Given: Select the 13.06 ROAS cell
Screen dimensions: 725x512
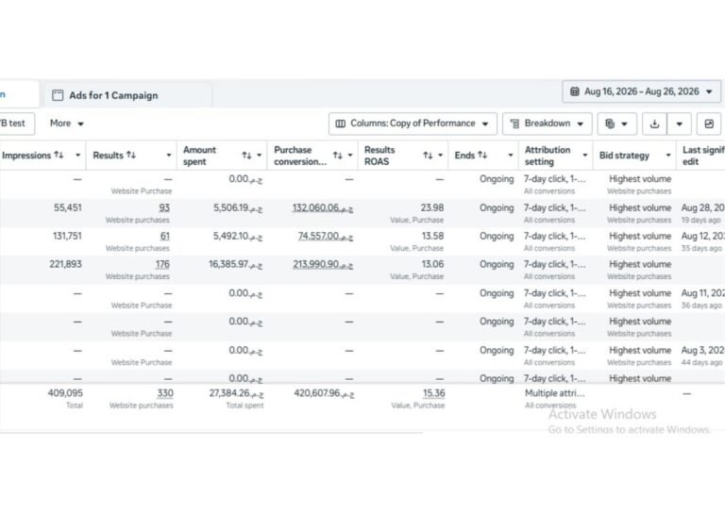Looking at the screenshot, I should tap(432, 264).
